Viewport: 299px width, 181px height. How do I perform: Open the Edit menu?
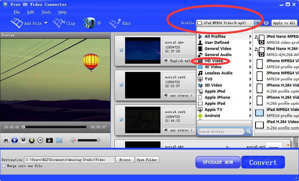[x=31, y=12]
